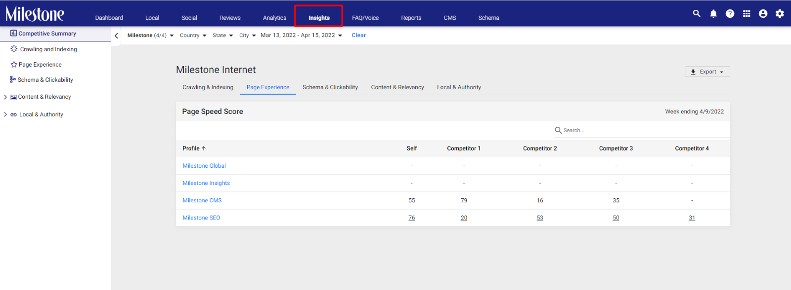Click Milestone CMS Competitor 2 score 16
The width and height of the screenshot is (791, 290).
(540, 201)
